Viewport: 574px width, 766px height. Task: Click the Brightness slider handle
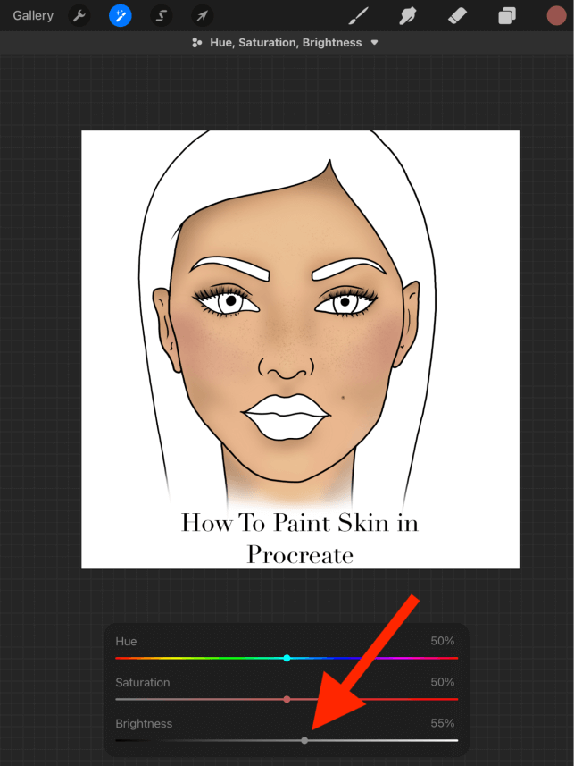[304, 740]
